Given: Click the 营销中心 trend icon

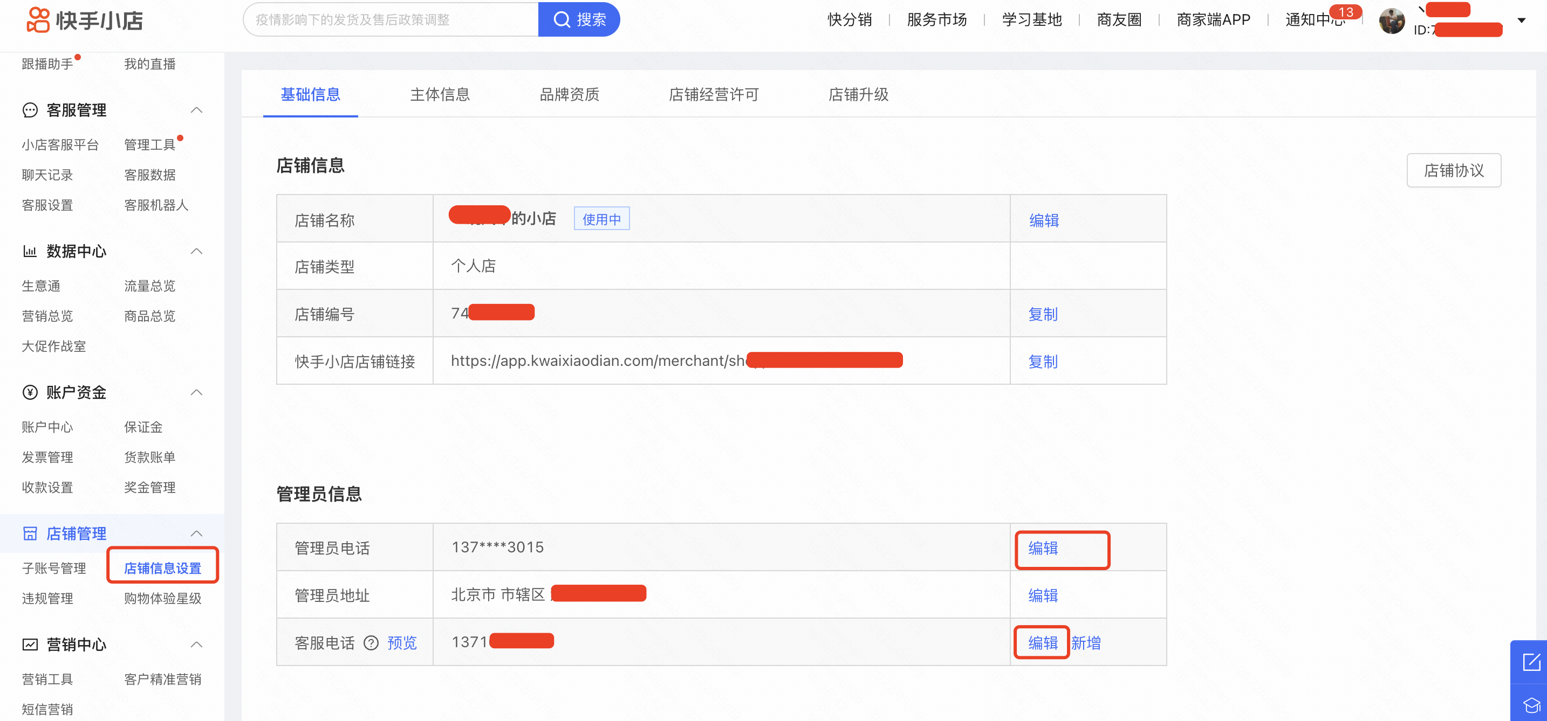Looking at the screenshot, I should (x=30, y=644).
